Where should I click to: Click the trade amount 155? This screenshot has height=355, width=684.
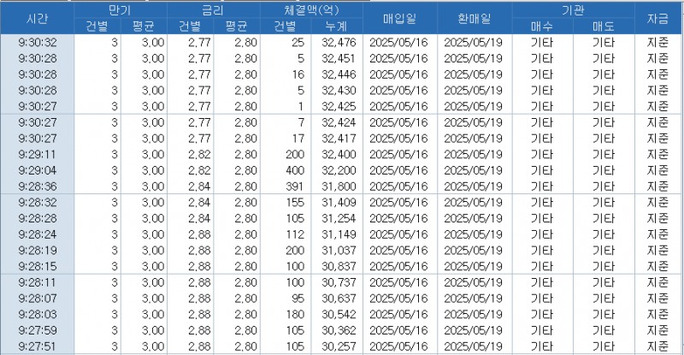click(295, 203)
